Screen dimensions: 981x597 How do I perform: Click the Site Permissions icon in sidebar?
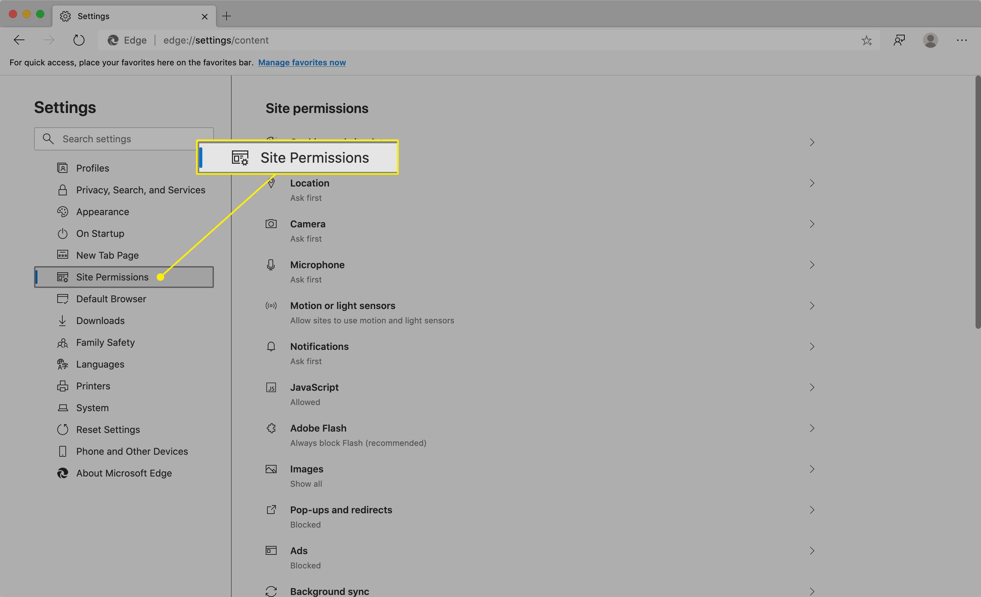[x=62, y=276]
